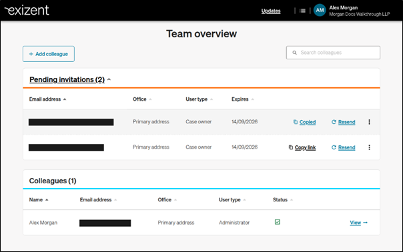Sort colleagues by Name
Viewport: 403px width, 252px height.
[39, 200]
